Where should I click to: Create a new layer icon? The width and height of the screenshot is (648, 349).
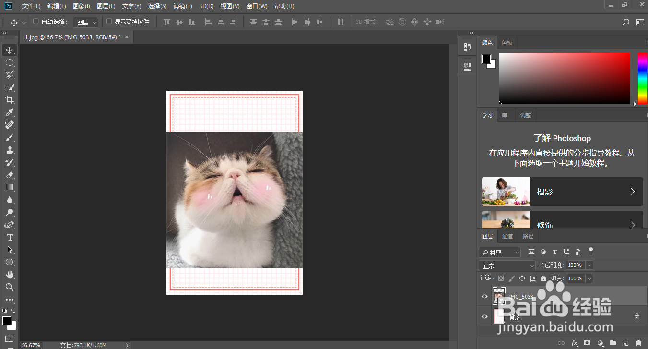[x=625, y=343]
